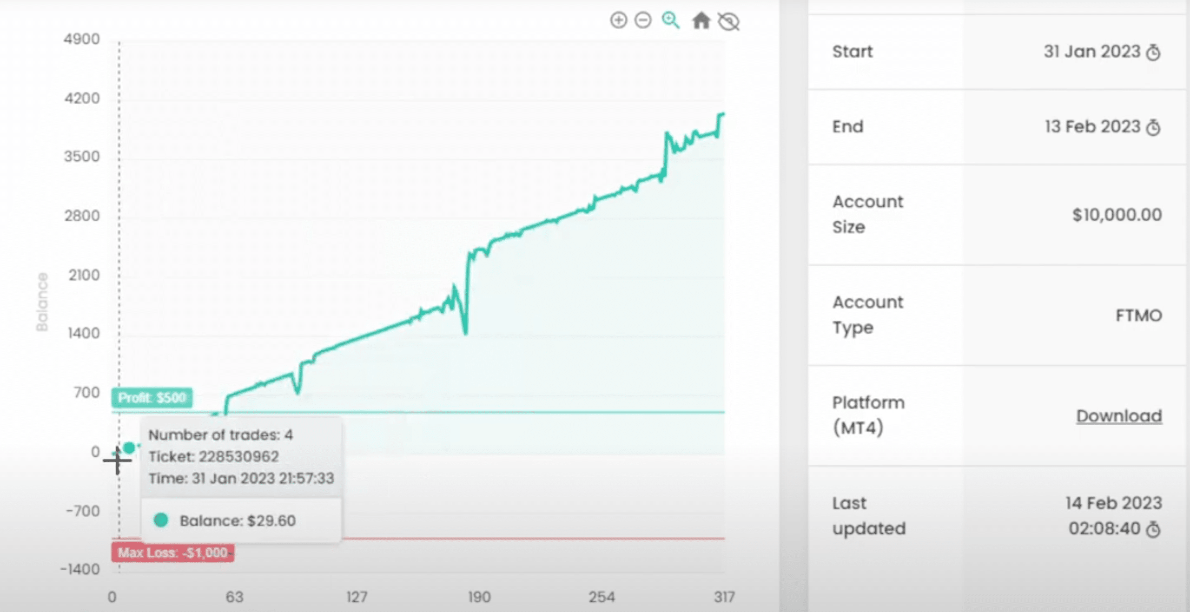1190x612 pixels.
Task: Click the 4200 label on the balance axis
Action: point(82,99)
